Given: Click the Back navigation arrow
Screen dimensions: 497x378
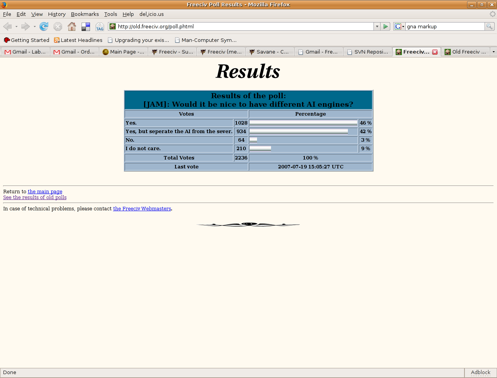Looking at the screenshot, I should 7,26.
